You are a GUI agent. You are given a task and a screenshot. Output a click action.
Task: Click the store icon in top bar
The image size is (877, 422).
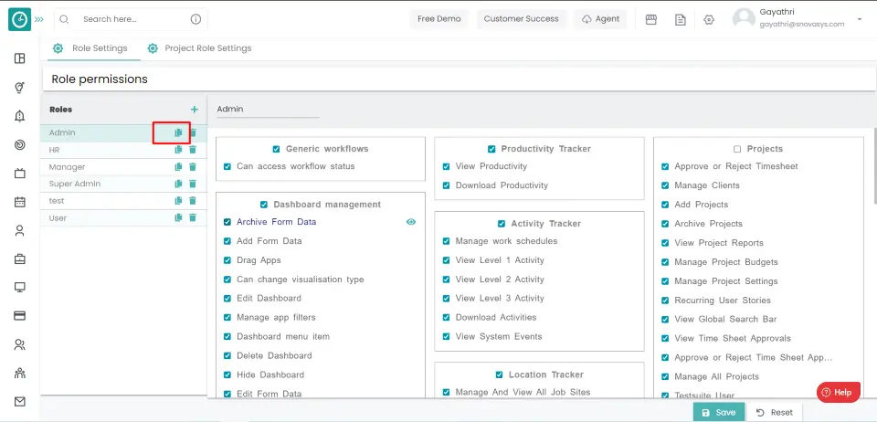(x=651, y=19)
